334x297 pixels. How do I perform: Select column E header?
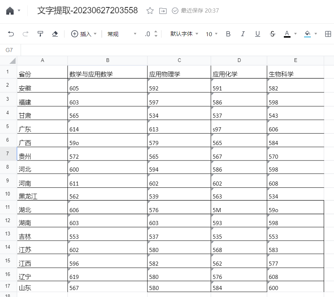click(295, 61)
